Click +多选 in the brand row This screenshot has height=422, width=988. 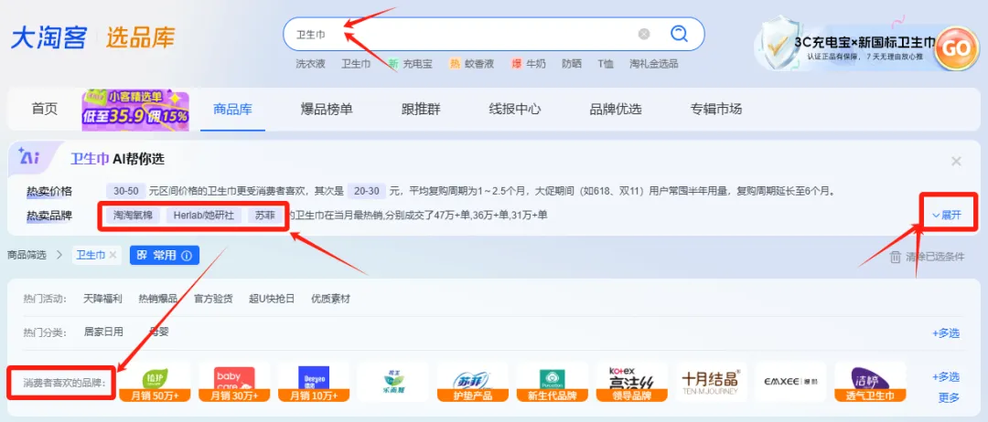coord(947,376)
